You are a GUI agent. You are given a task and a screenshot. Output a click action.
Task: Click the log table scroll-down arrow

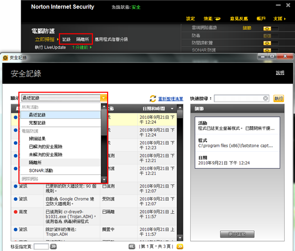pyautogui.click(x=180, y=238)
